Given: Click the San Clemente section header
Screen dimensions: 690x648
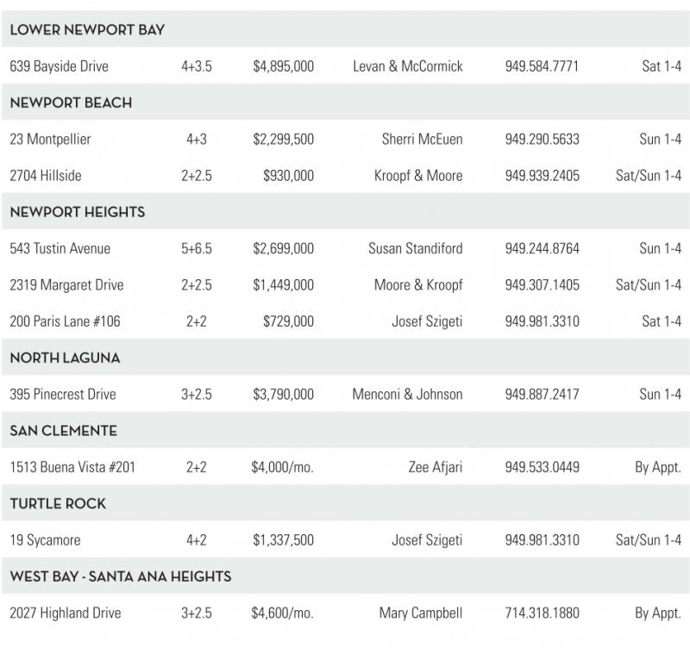Looking at the screenshot, I should (64, 431).
